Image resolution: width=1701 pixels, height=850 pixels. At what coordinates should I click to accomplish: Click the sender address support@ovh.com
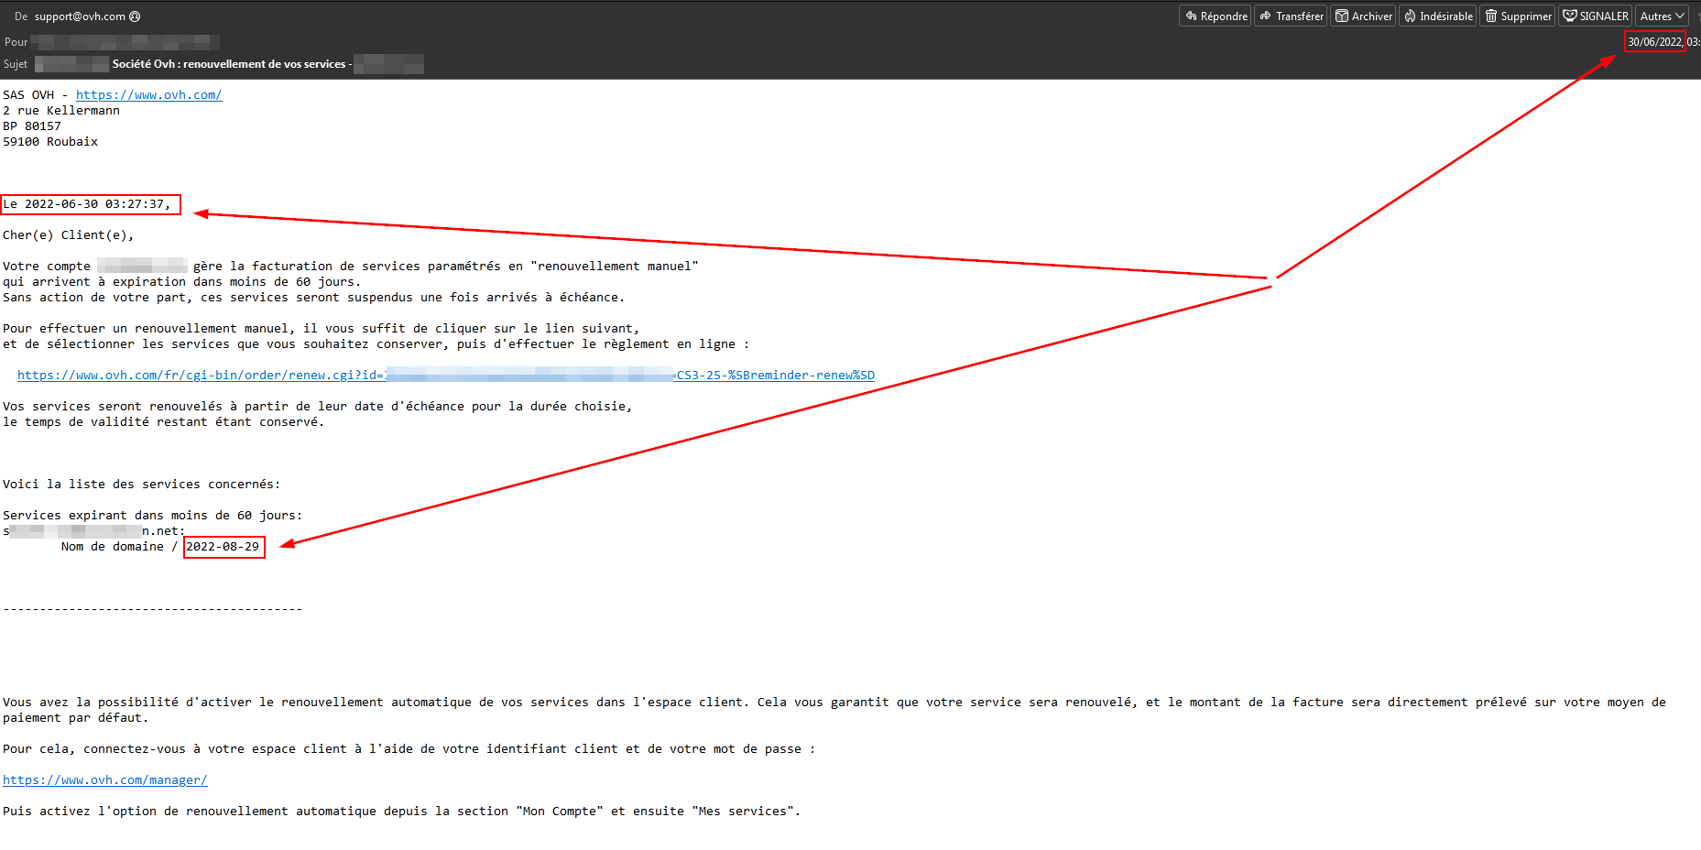point(80,16)
